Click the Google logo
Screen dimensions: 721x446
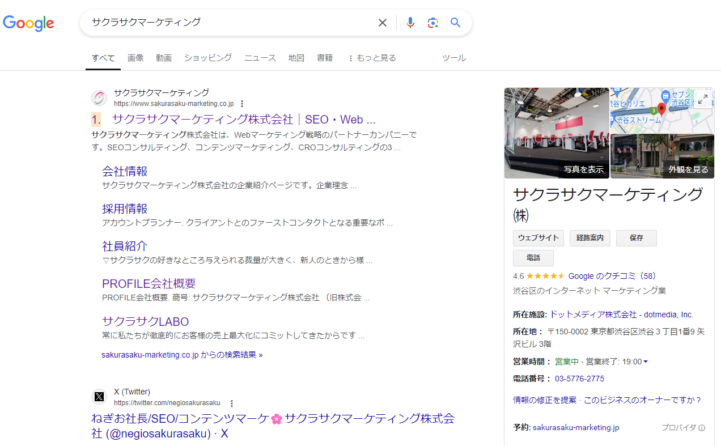click(28, 23)
